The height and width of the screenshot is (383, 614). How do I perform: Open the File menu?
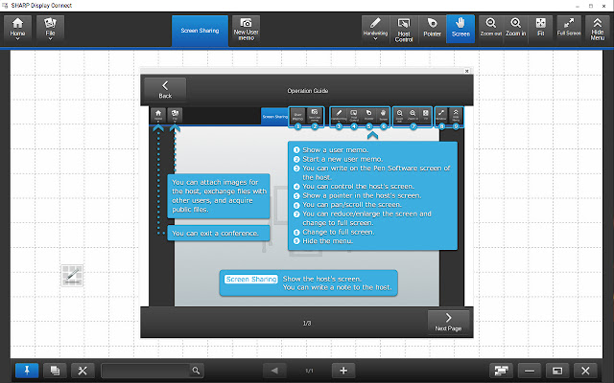tap(50, 29)
